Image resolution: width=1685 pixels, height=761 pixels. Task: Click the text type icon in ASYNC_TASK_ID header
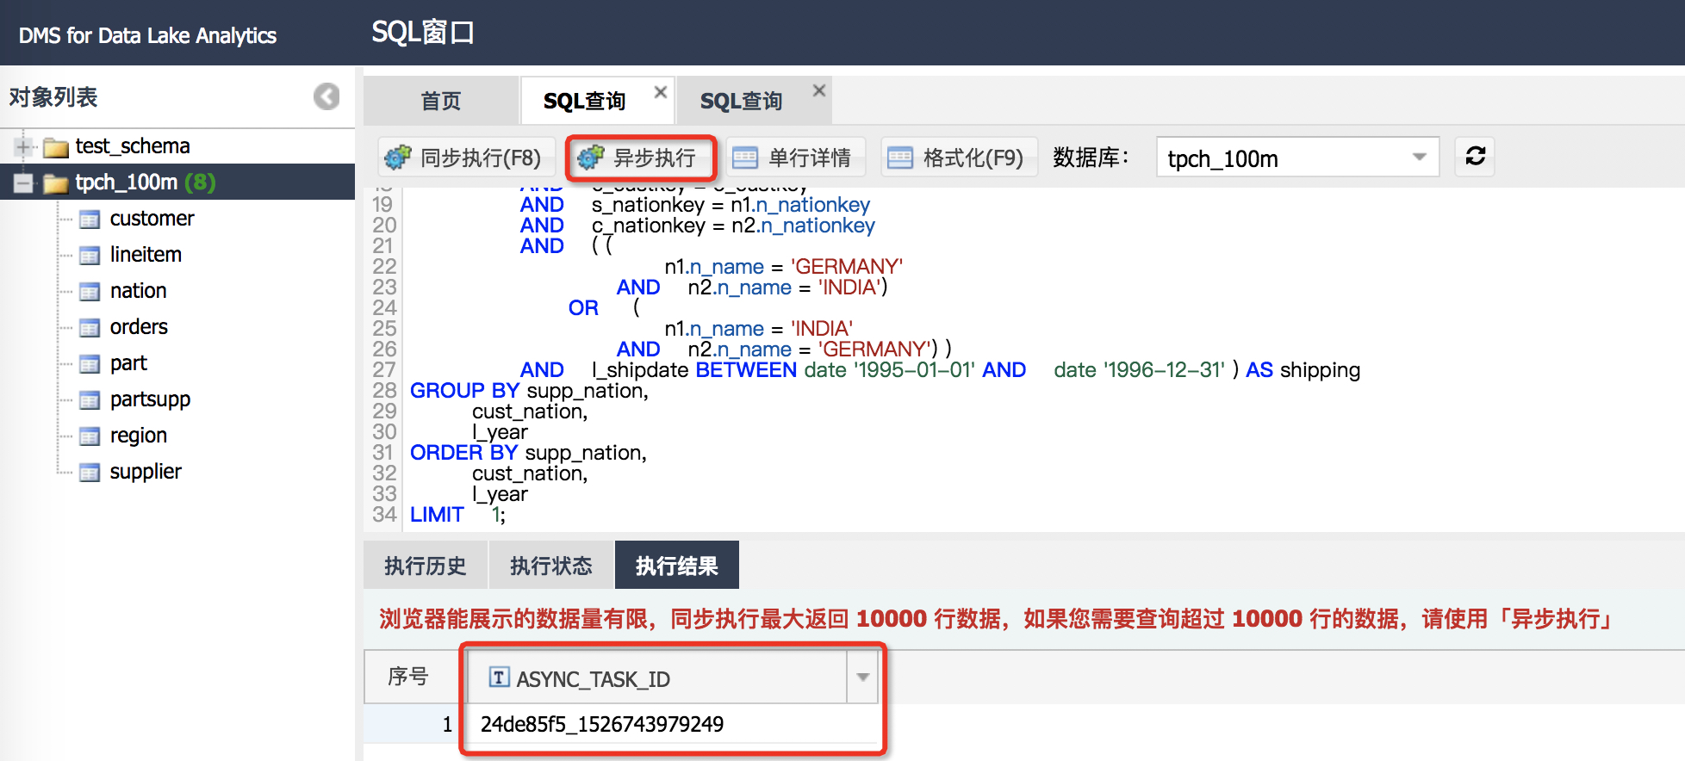coord(499,677)
